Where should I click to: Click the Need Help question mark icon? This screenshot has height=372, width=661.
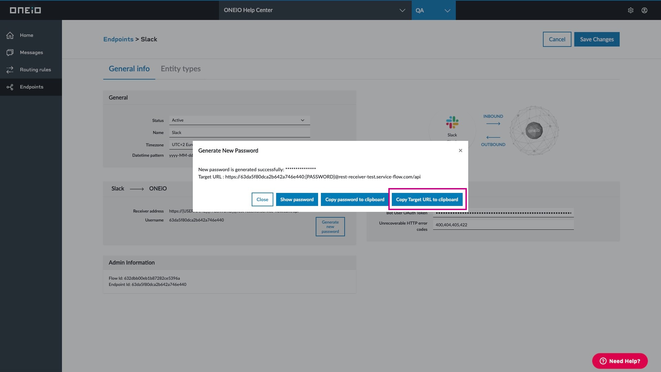click(x=603, y=361)
